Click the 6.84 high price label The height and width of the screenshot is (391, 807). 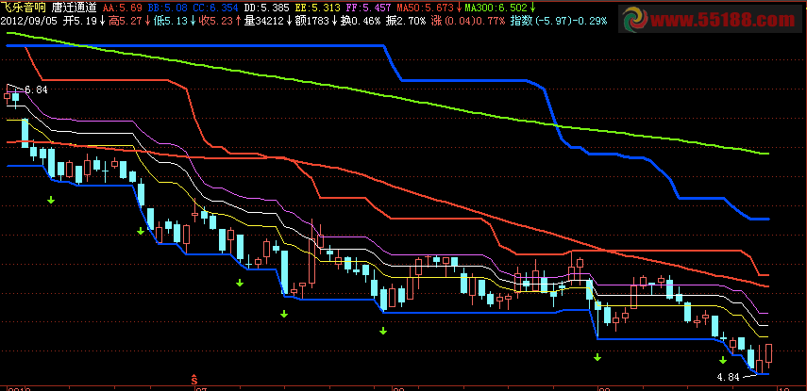[36, 90]
